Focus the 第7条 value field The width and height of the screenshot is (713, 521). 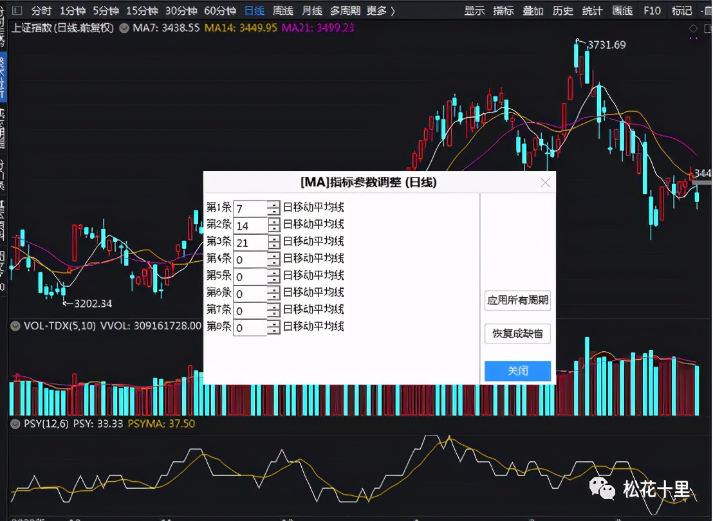[250, 311]
